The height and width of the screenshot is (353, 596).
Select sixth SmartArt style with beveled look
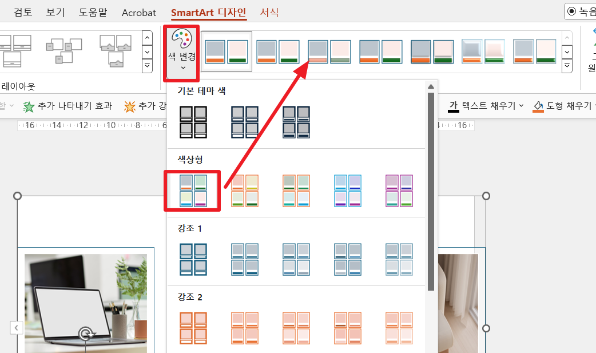coord(483,51)
